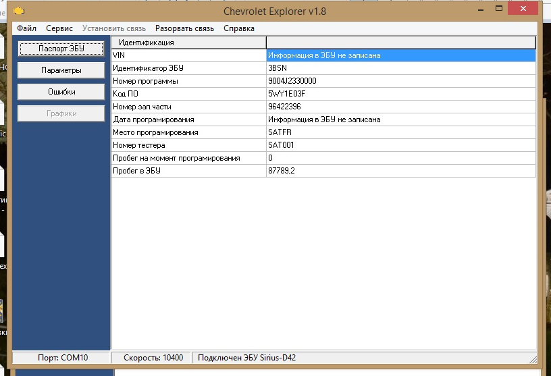Image resolution: width=551 pixels, height=376 pixels.
Task: Click Разорвать связь to disconnect
Action: (x=184, y=28)
